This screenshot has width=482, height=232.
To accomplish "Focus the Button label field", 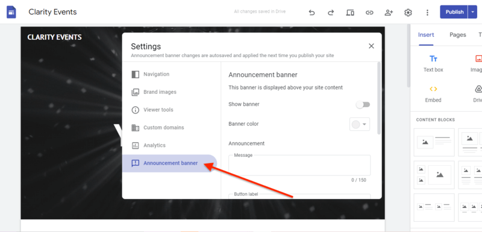I will pyautogui.click(x=299, y=196).
